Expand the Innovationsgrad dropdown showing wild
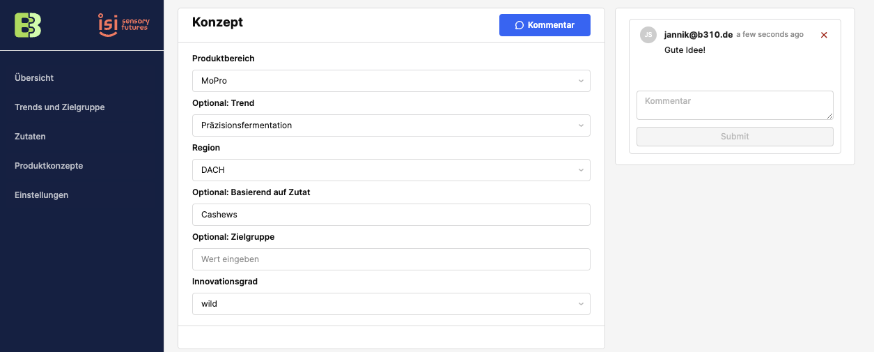Viewport: 874px width, 352px height. pyautogui.click(x=391, y=304)
